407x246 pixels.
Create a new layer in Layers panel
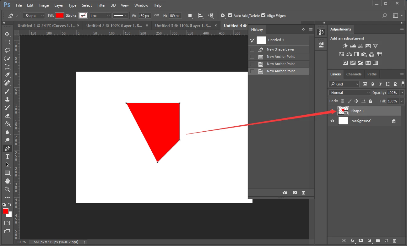(386, 241)
